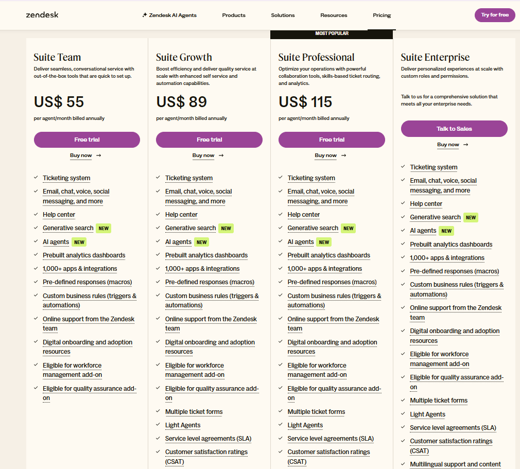Open Ticketing system link under Suite Team
Viewport: 520px width, 469px height.
[x=66, y=178]
